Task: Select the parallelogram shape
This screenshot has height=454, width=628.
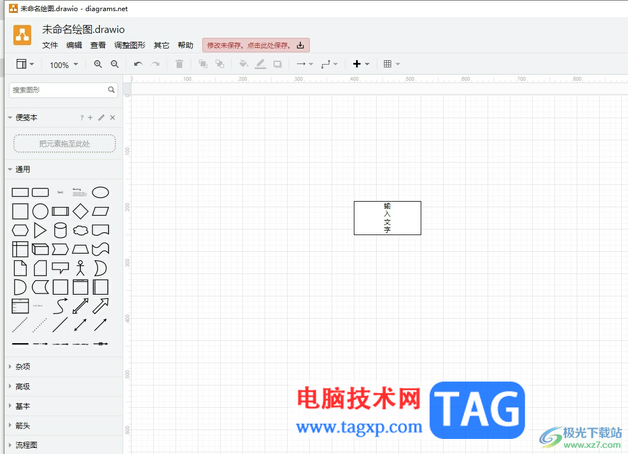Action: (x=100, y=211)
